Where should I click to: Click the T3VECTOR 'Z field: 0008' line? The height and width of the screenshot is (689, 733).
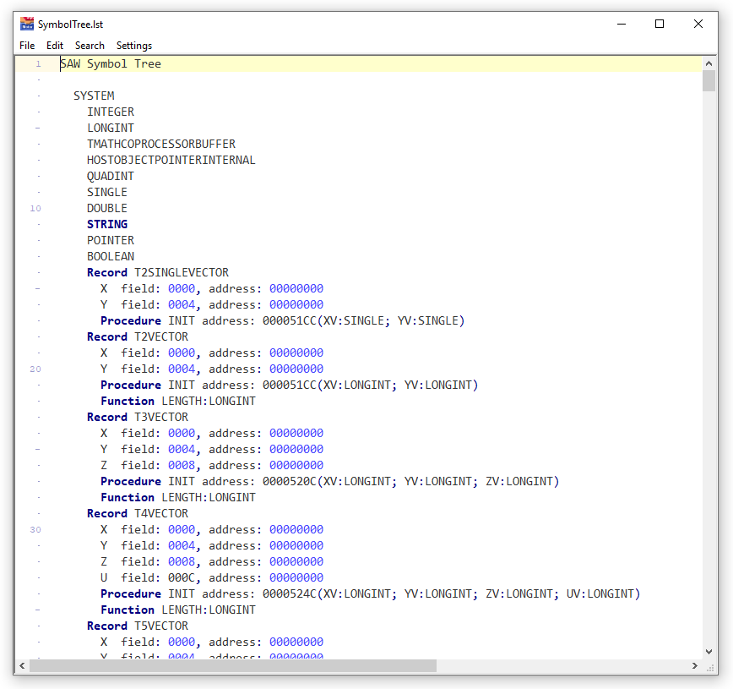pyautogui.click(x=212, y=465)
